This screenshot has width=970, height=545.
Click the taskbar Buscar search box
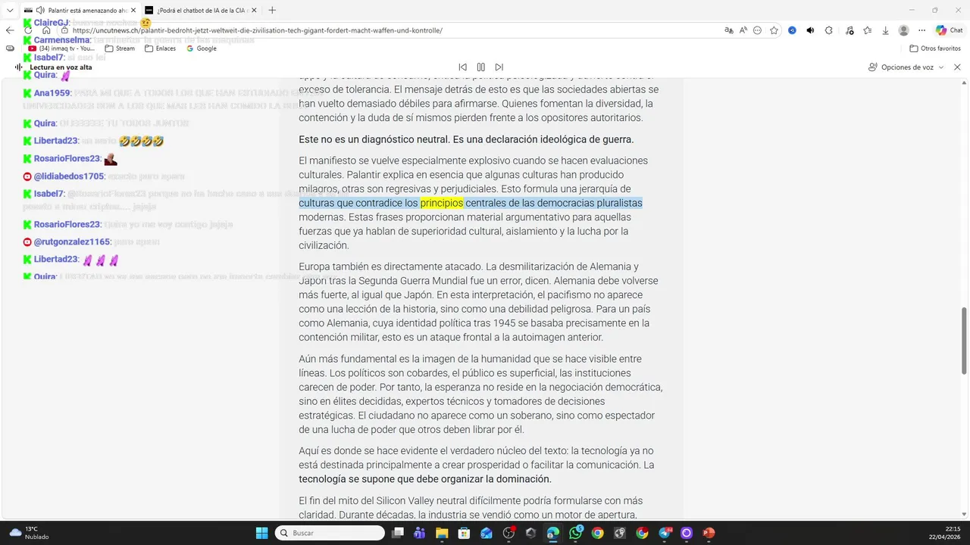tap(330, 533)
